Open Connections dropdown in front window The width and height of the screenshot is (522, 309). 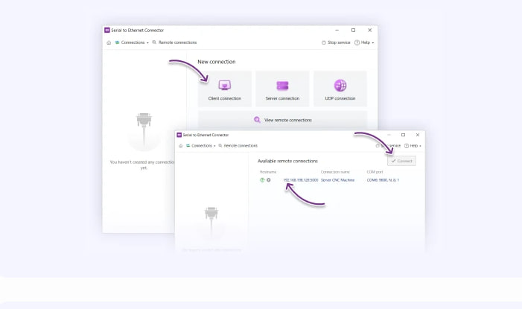click(x=201, y=146)
